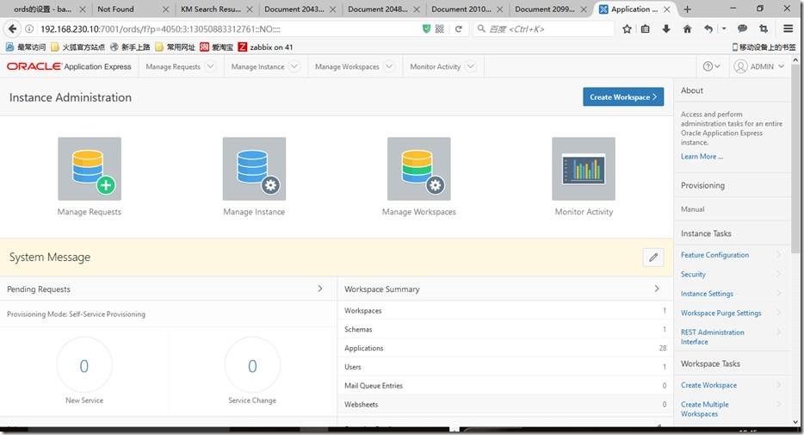The image size is (804, 435).
Task: Open the Manage Workspaces menu
Action: click(347, 66)
